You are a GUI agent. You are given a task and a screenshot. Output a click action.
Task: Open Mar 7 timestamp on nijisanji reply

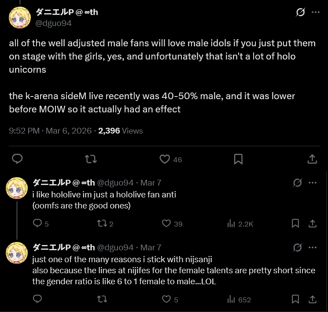click(151, 247)
